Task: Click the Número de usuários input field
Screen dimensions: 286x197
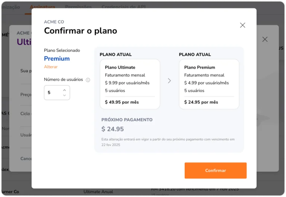Action: click(57, 93)
